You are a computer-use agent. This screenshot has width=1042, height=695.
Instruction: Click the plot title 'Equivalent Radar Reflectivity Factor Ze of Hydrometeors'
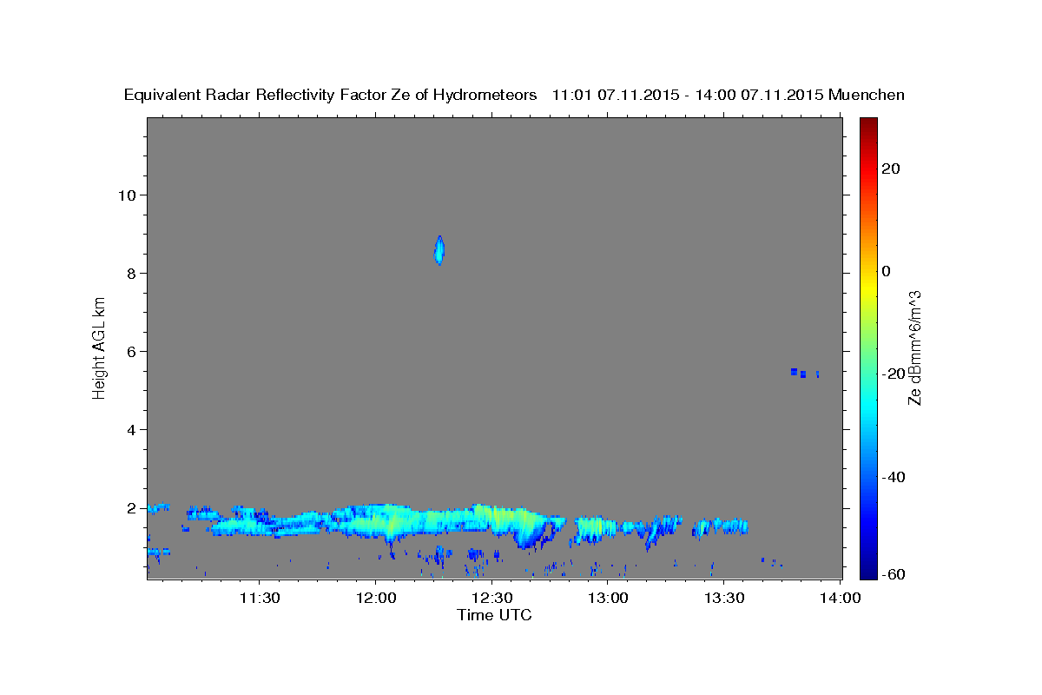(x=331, y=95)
